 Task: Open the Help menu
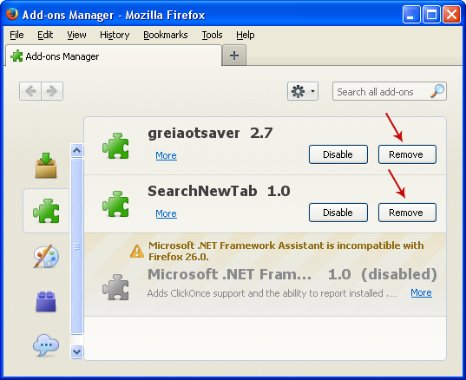(246, 35)
